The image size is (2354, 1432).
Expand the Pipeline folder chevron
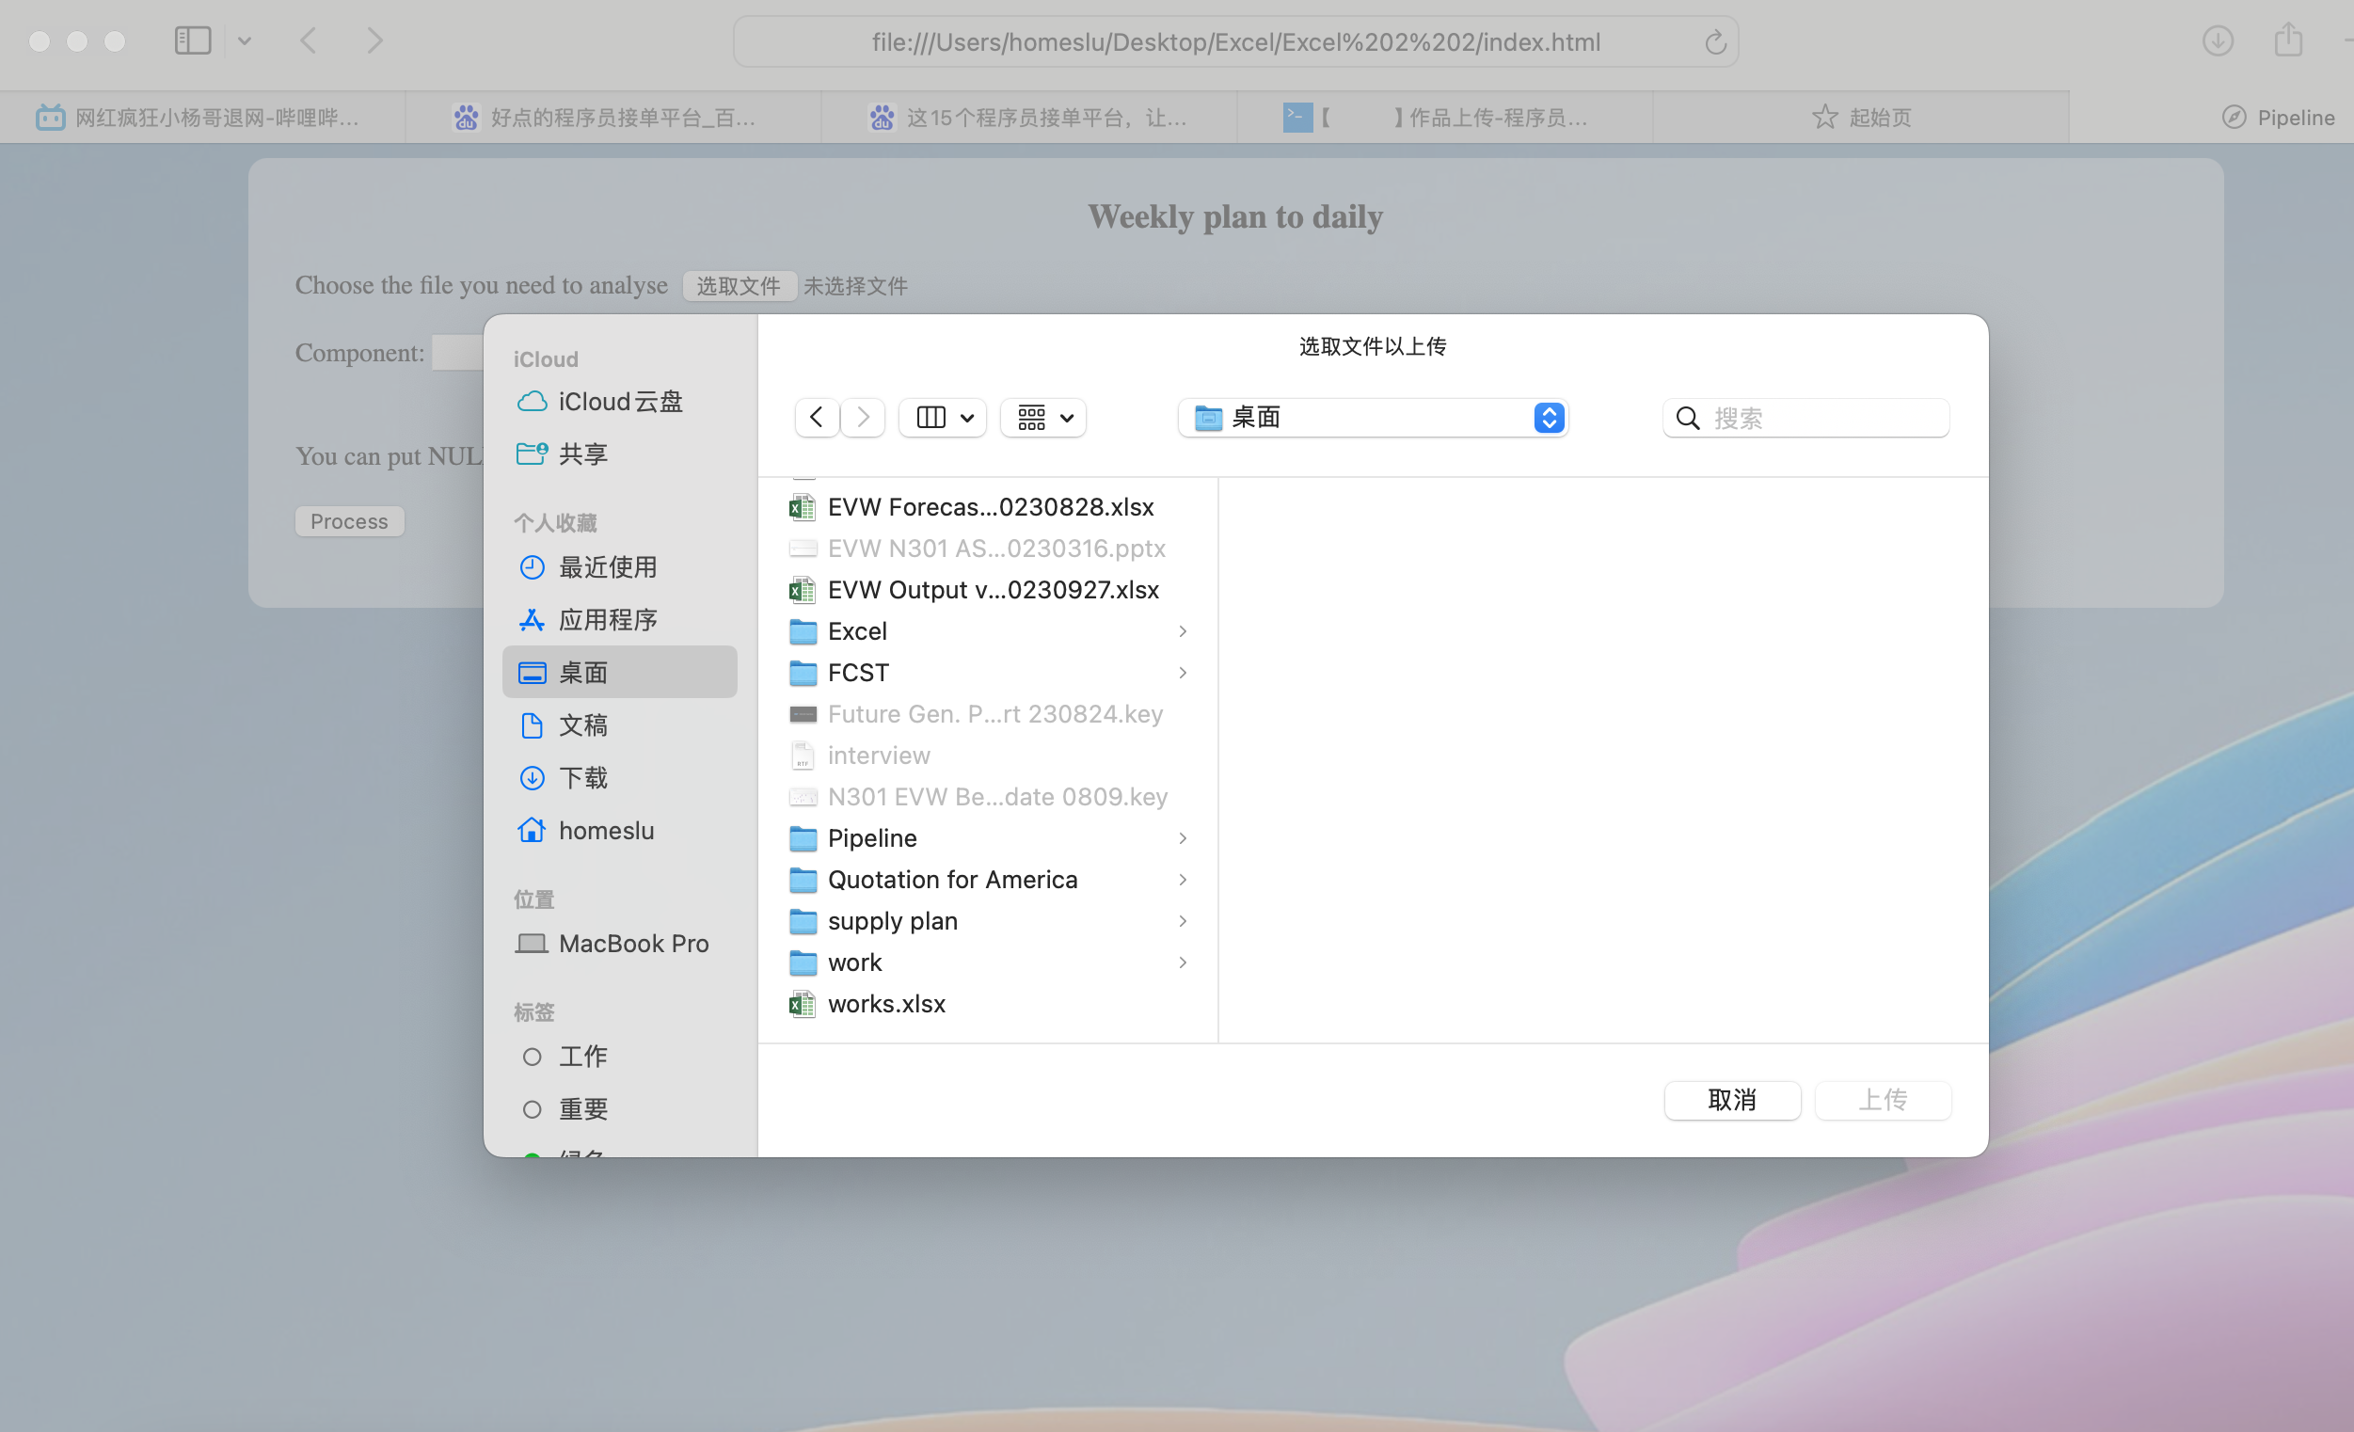point(1183,837)
